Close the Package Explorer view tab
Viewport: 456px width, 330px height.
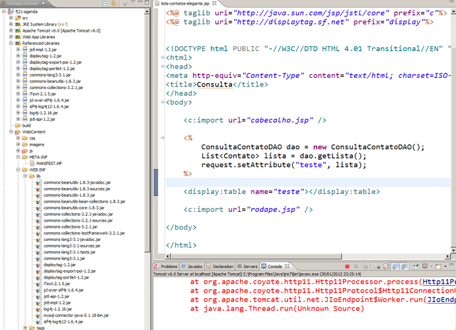pyautogui.click(x=43, y=3)
